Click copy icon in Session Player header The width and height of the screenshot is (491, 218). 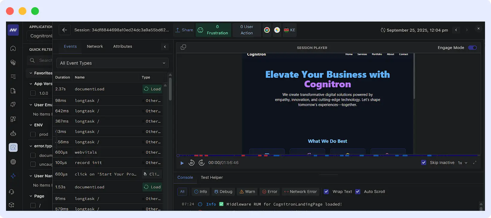pos(184,47)
